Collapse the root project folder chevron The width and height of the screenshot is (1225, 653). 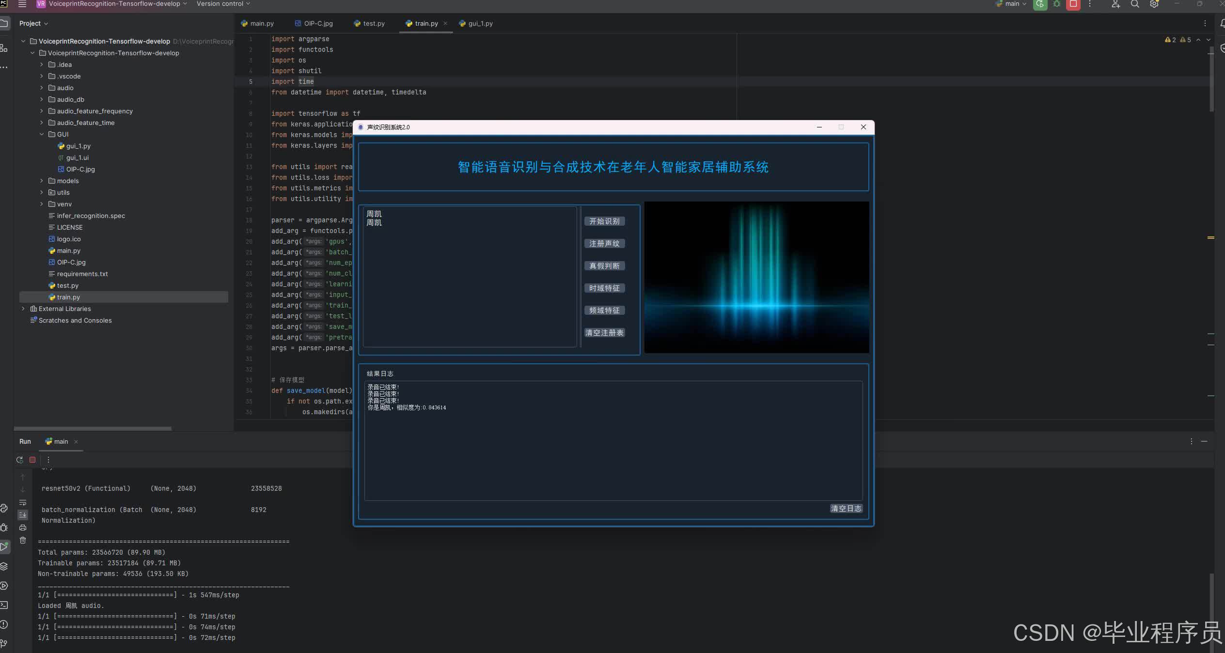[x=23, y=41]
